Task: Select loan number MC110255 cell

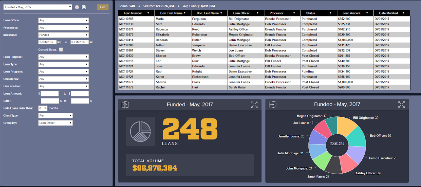Action: (x=136, y=19)
